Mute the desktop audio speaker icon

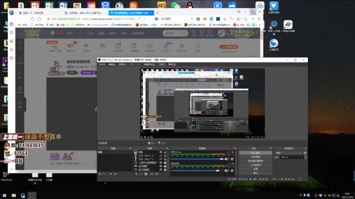227,171
